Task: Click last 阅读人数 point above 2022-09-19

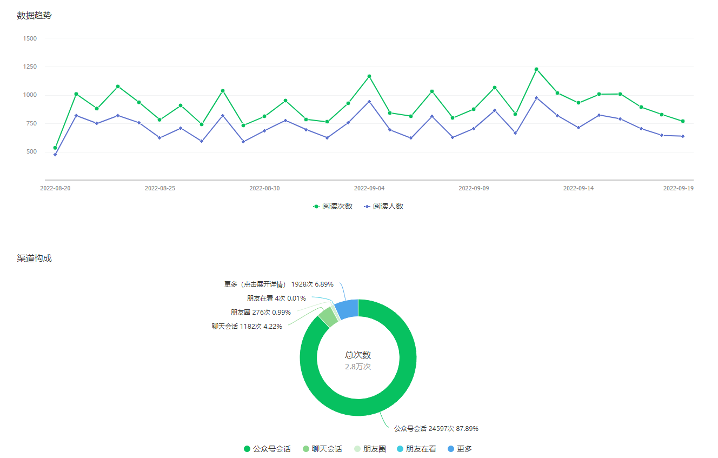Action: 683,136
